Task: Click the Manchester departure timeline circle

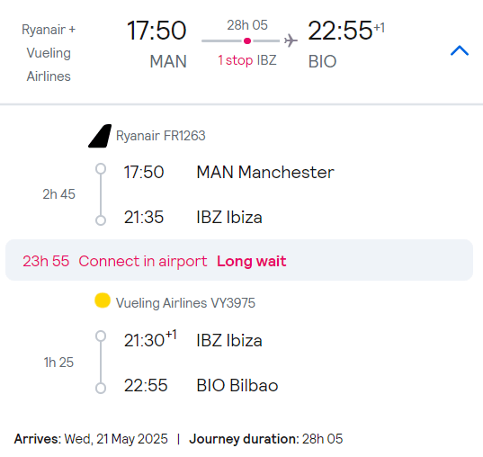Action: pos(101,169)
